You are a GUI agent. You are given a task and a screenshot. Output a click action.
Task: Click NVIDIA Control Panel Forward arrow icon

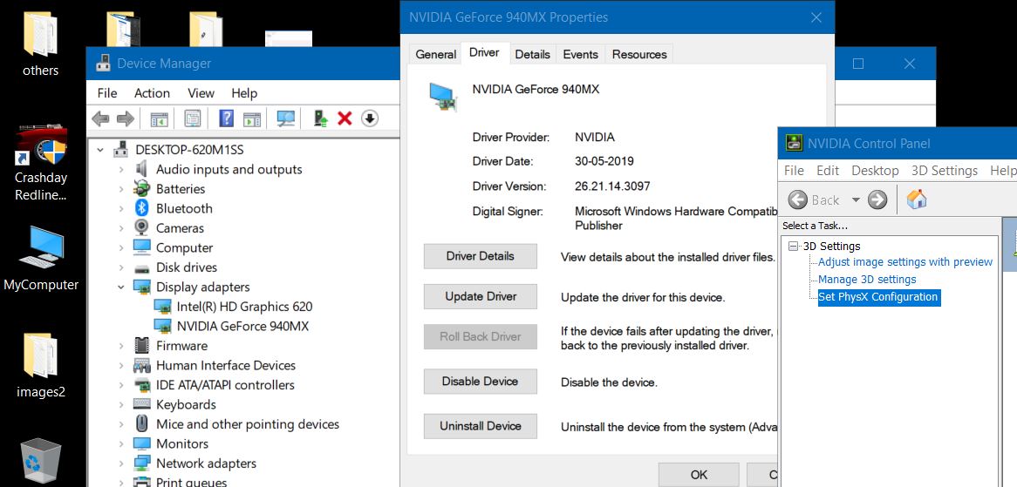pyautogui.click(x=877, y=200)
